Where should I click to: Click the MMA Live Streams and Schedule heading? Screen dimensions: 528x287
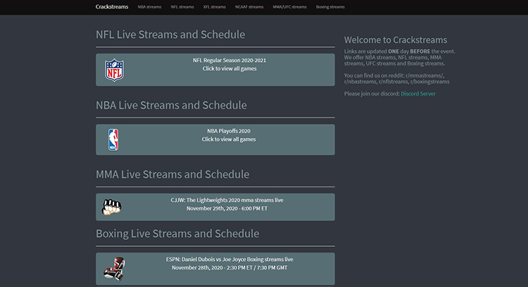[x=172, y=174]
